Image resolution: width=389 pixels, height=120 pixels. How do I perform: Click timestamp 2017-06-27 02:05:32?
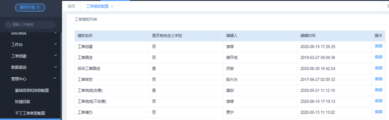point(318,80)
